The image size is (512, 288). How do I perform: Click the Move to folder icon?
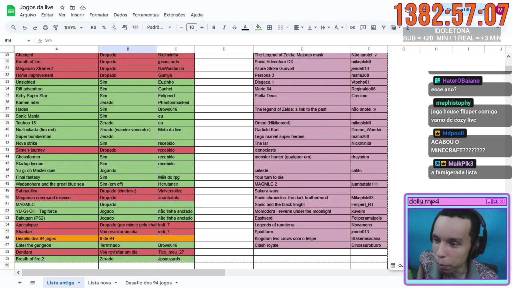point(72,8)
